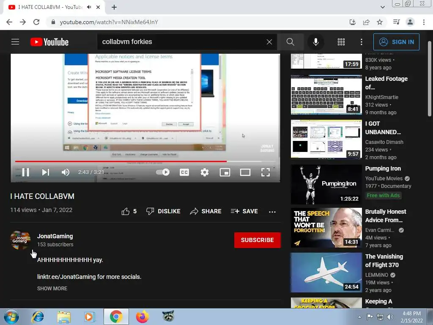
Task: Open Chrome three-dot menu
Action: (424, 22)
